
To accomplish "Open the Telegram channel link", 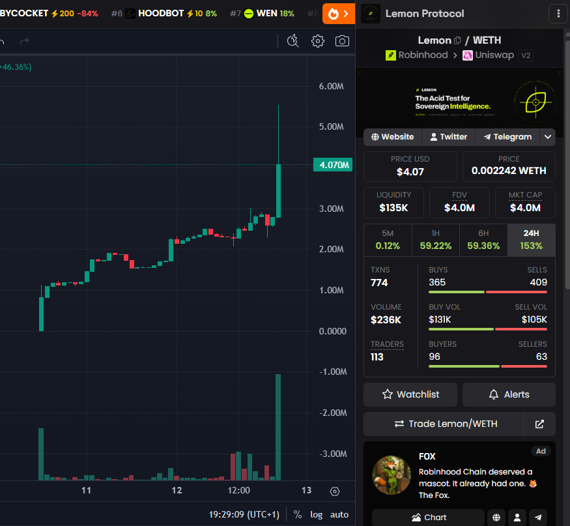I will click(507, 137).
